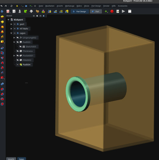Viewport: 159px width, 160px height.
Task: Click the Redo arrow icon
Action: click(6, 6)
